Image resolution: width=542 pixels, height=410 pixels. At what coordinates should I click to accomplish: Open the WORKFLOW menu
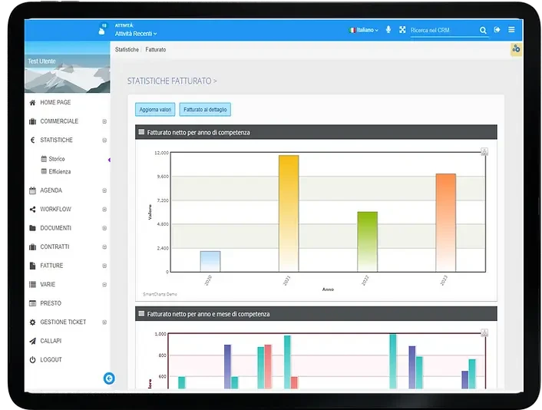55,209
